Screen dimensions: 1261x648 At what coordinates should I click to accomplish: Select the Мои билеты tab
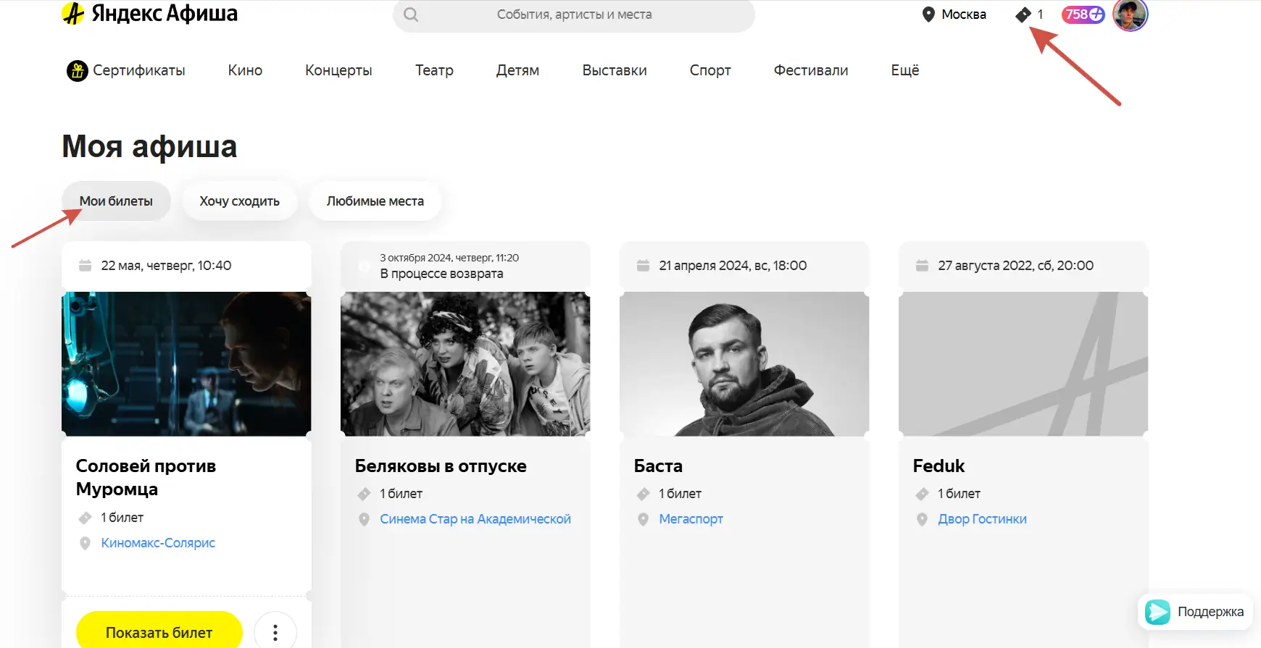(116, 201)
